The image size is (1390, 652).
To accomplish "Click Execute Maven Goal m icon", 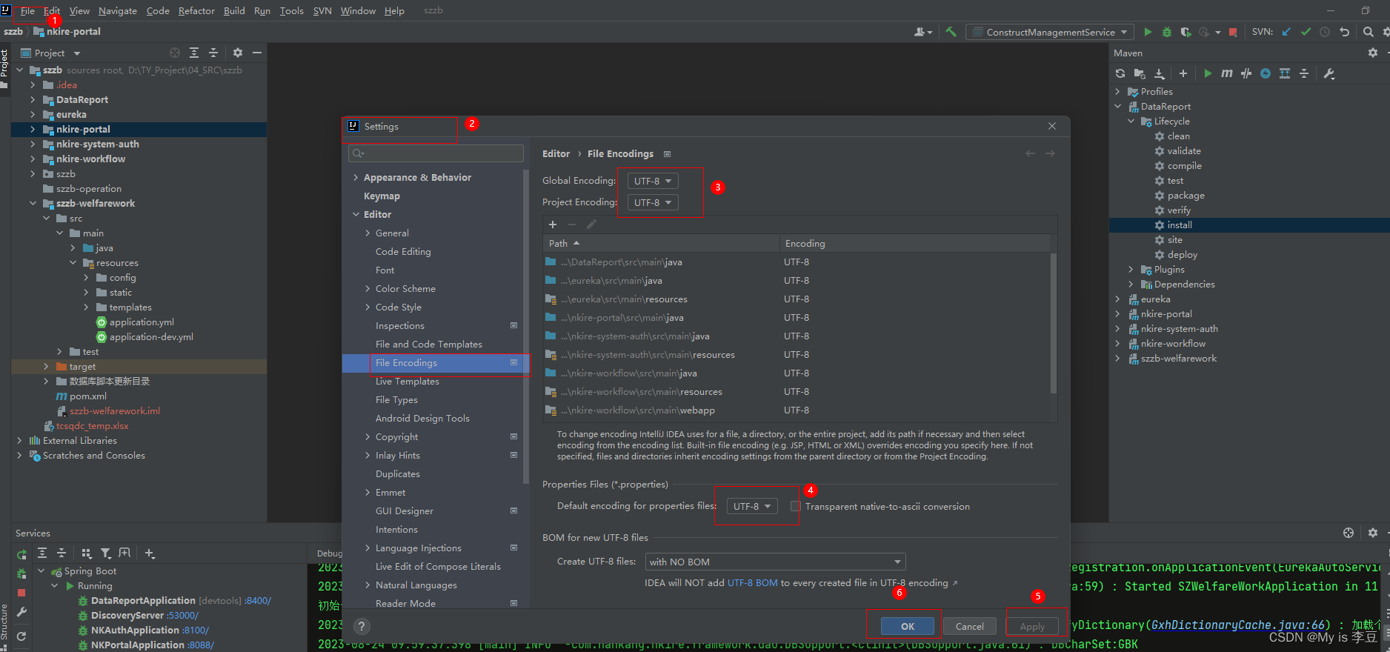I will (1227, 73).
